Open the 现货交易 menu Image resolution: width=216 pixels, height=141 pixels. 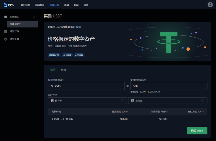coord(40,5)
